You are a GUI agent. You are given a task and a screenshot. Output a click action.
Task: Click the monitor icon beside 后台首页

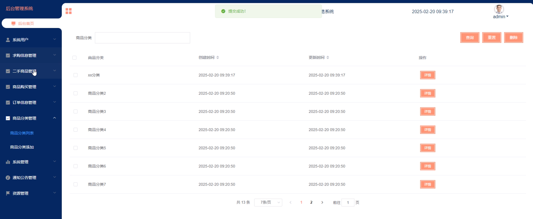pos(13,23)
